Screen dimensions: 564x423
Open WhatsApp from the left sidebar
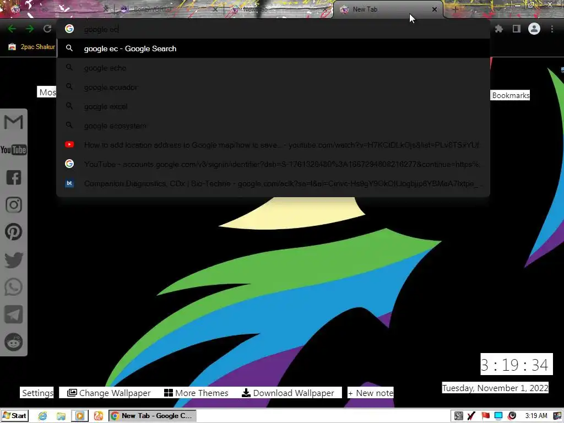[x=14, y=288]
